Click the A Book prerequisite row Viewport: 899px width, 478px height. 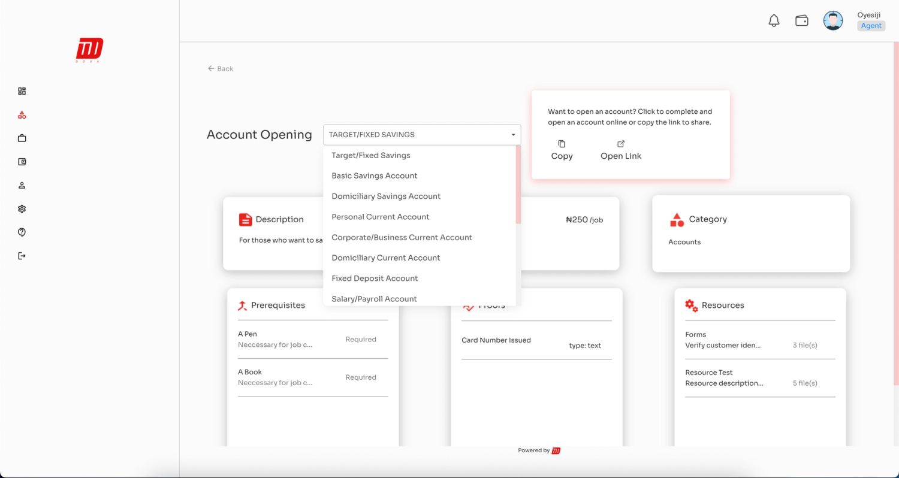coord(313,377)
